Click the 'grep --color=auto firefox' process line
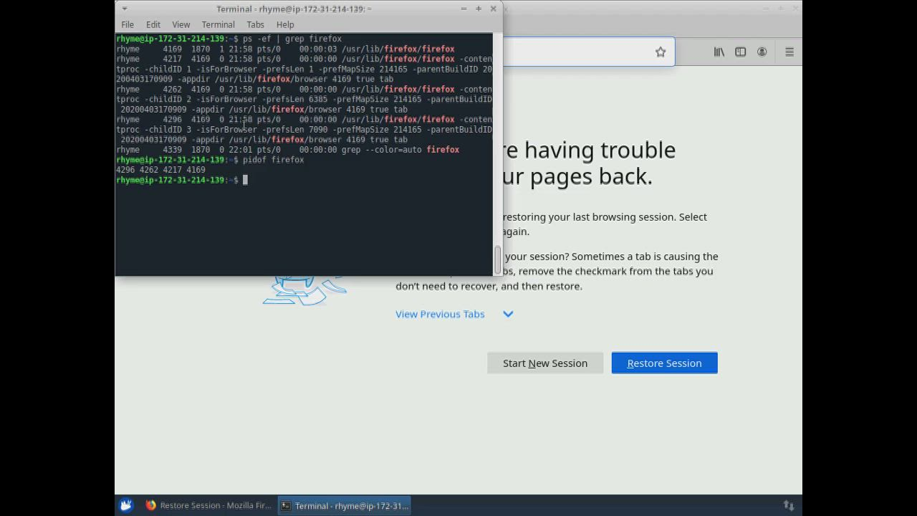This screenshot has height=516, width=917. (287, 150)
